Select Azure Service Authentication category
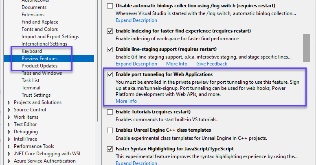The height and width of the screenshot is (165, 316). tap(45, 161)
